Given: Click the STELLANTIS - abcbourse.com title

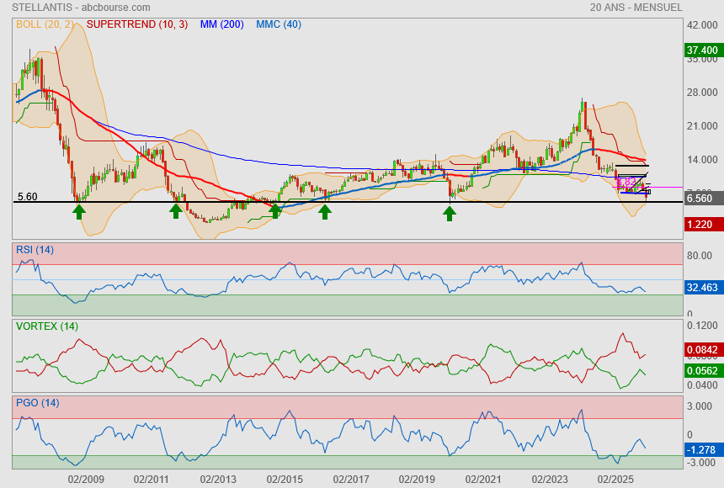Looking at the screenshot, I should pyautogui.click(x=67, y=7).
